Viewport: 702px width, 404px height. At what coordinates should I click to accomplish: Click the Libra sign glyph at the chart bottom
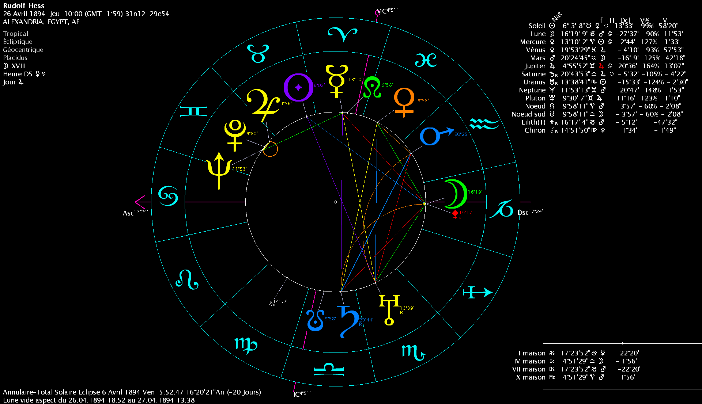(329, 369)
